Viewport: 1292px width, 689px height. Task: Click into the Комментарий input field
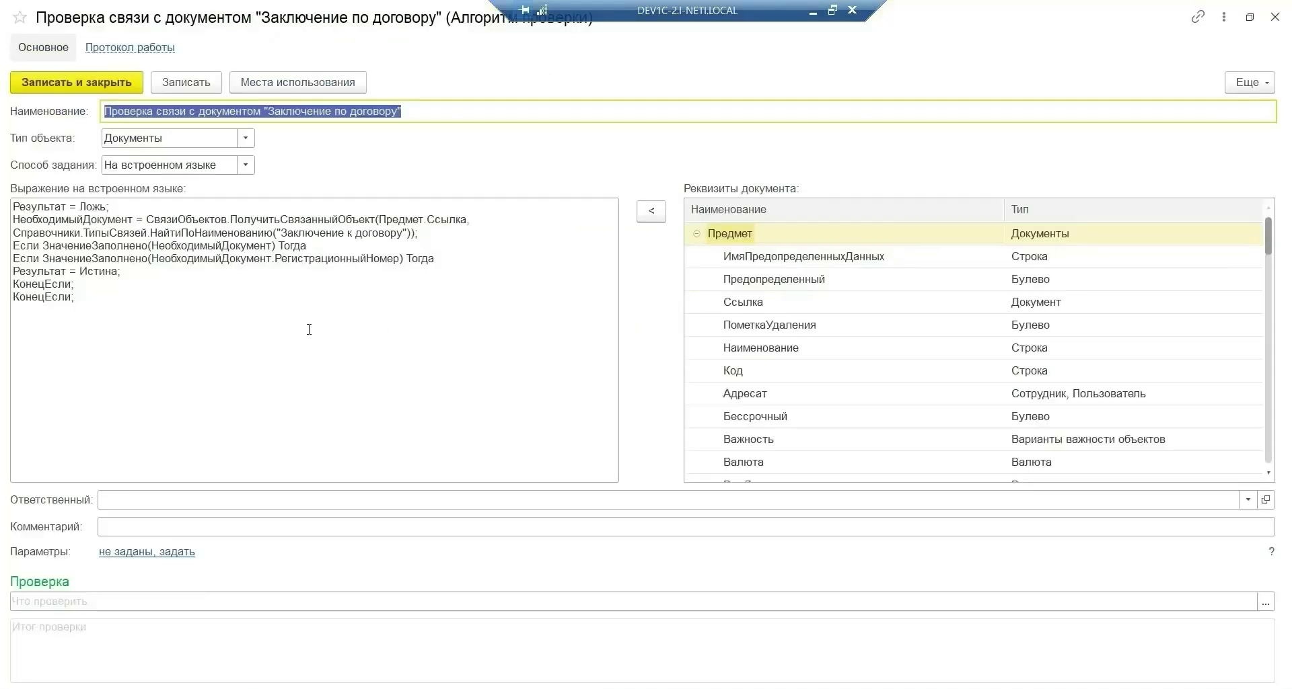685,527
